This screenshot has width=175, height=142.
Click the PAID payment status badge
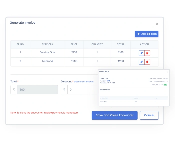coord(165,85)
